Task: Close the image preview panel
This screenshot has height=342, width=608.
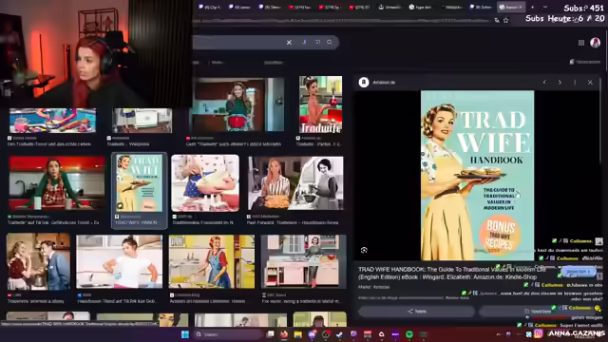Action: (x=590, y=83)
